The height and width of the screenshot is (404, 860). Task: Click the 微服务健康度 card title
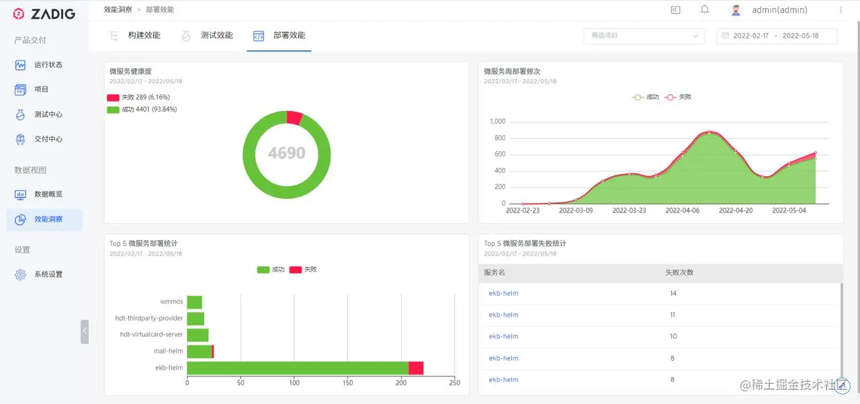(x=130, y=71)
